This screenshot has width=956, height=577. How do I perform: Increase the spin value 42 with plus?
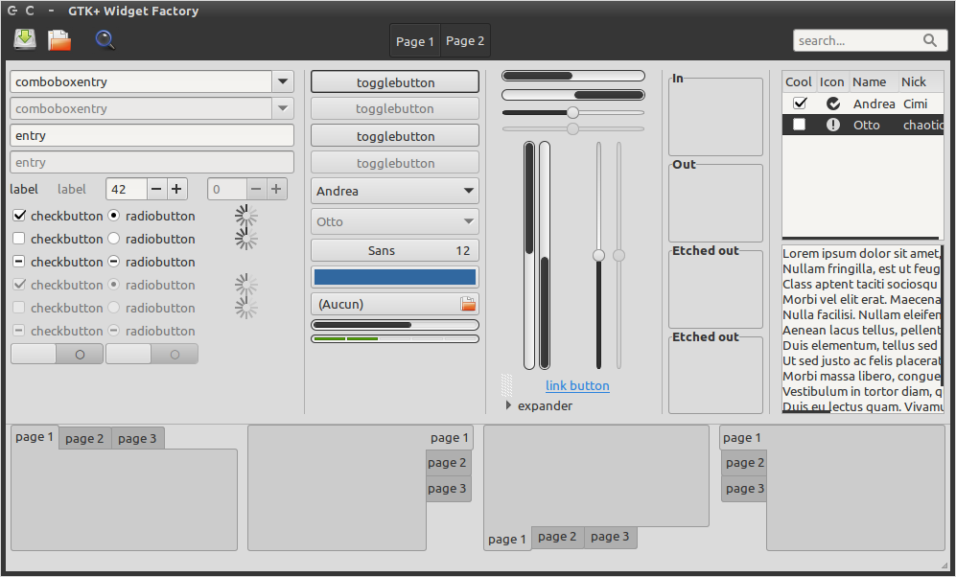point(176,189)
